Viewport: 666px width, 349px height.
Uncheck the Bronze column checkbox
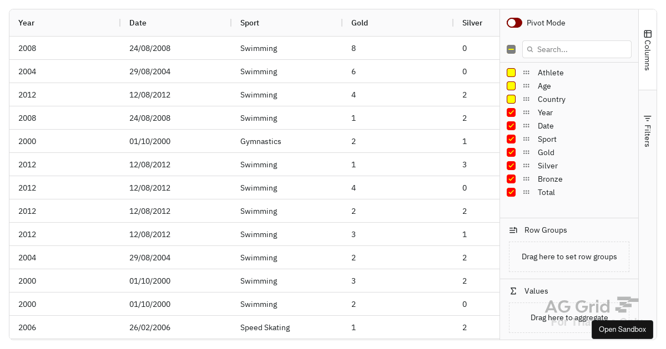click(511, 179)
